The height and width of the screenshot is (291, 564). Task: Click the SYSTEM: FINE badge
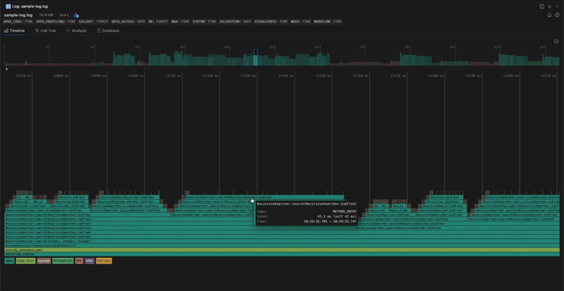click(x=204, y=21)
